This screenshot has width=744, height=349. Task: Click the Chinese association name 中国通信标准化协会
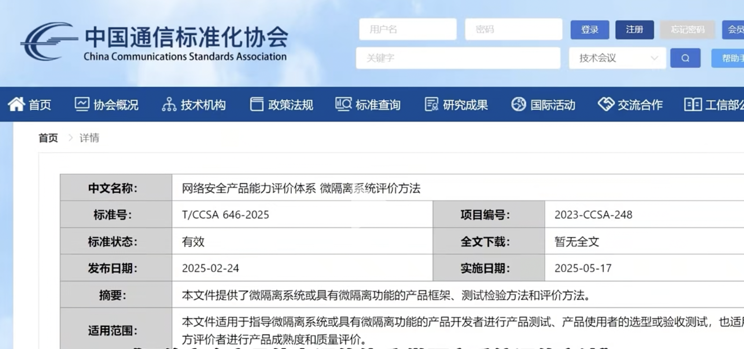(x=186, y=37)
